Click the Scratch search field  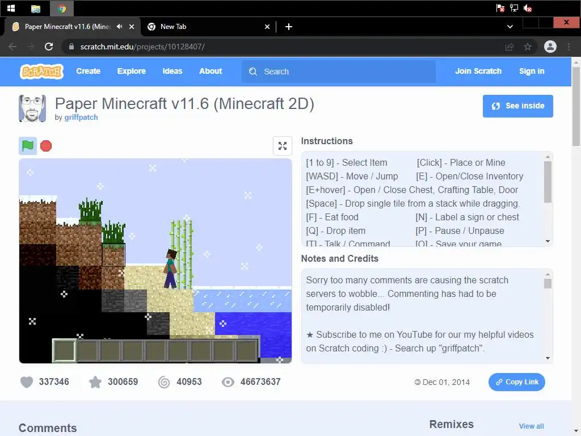(x=339, y=72)
